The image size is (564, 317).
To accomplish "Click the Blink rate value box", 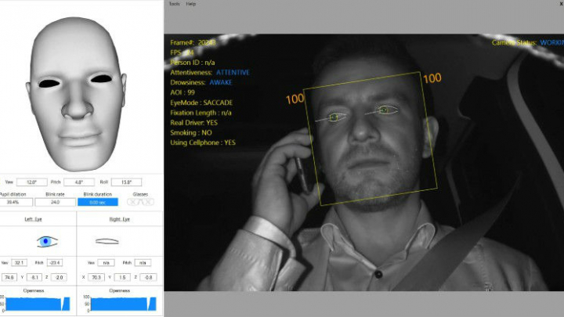I will tap(56, 202).
